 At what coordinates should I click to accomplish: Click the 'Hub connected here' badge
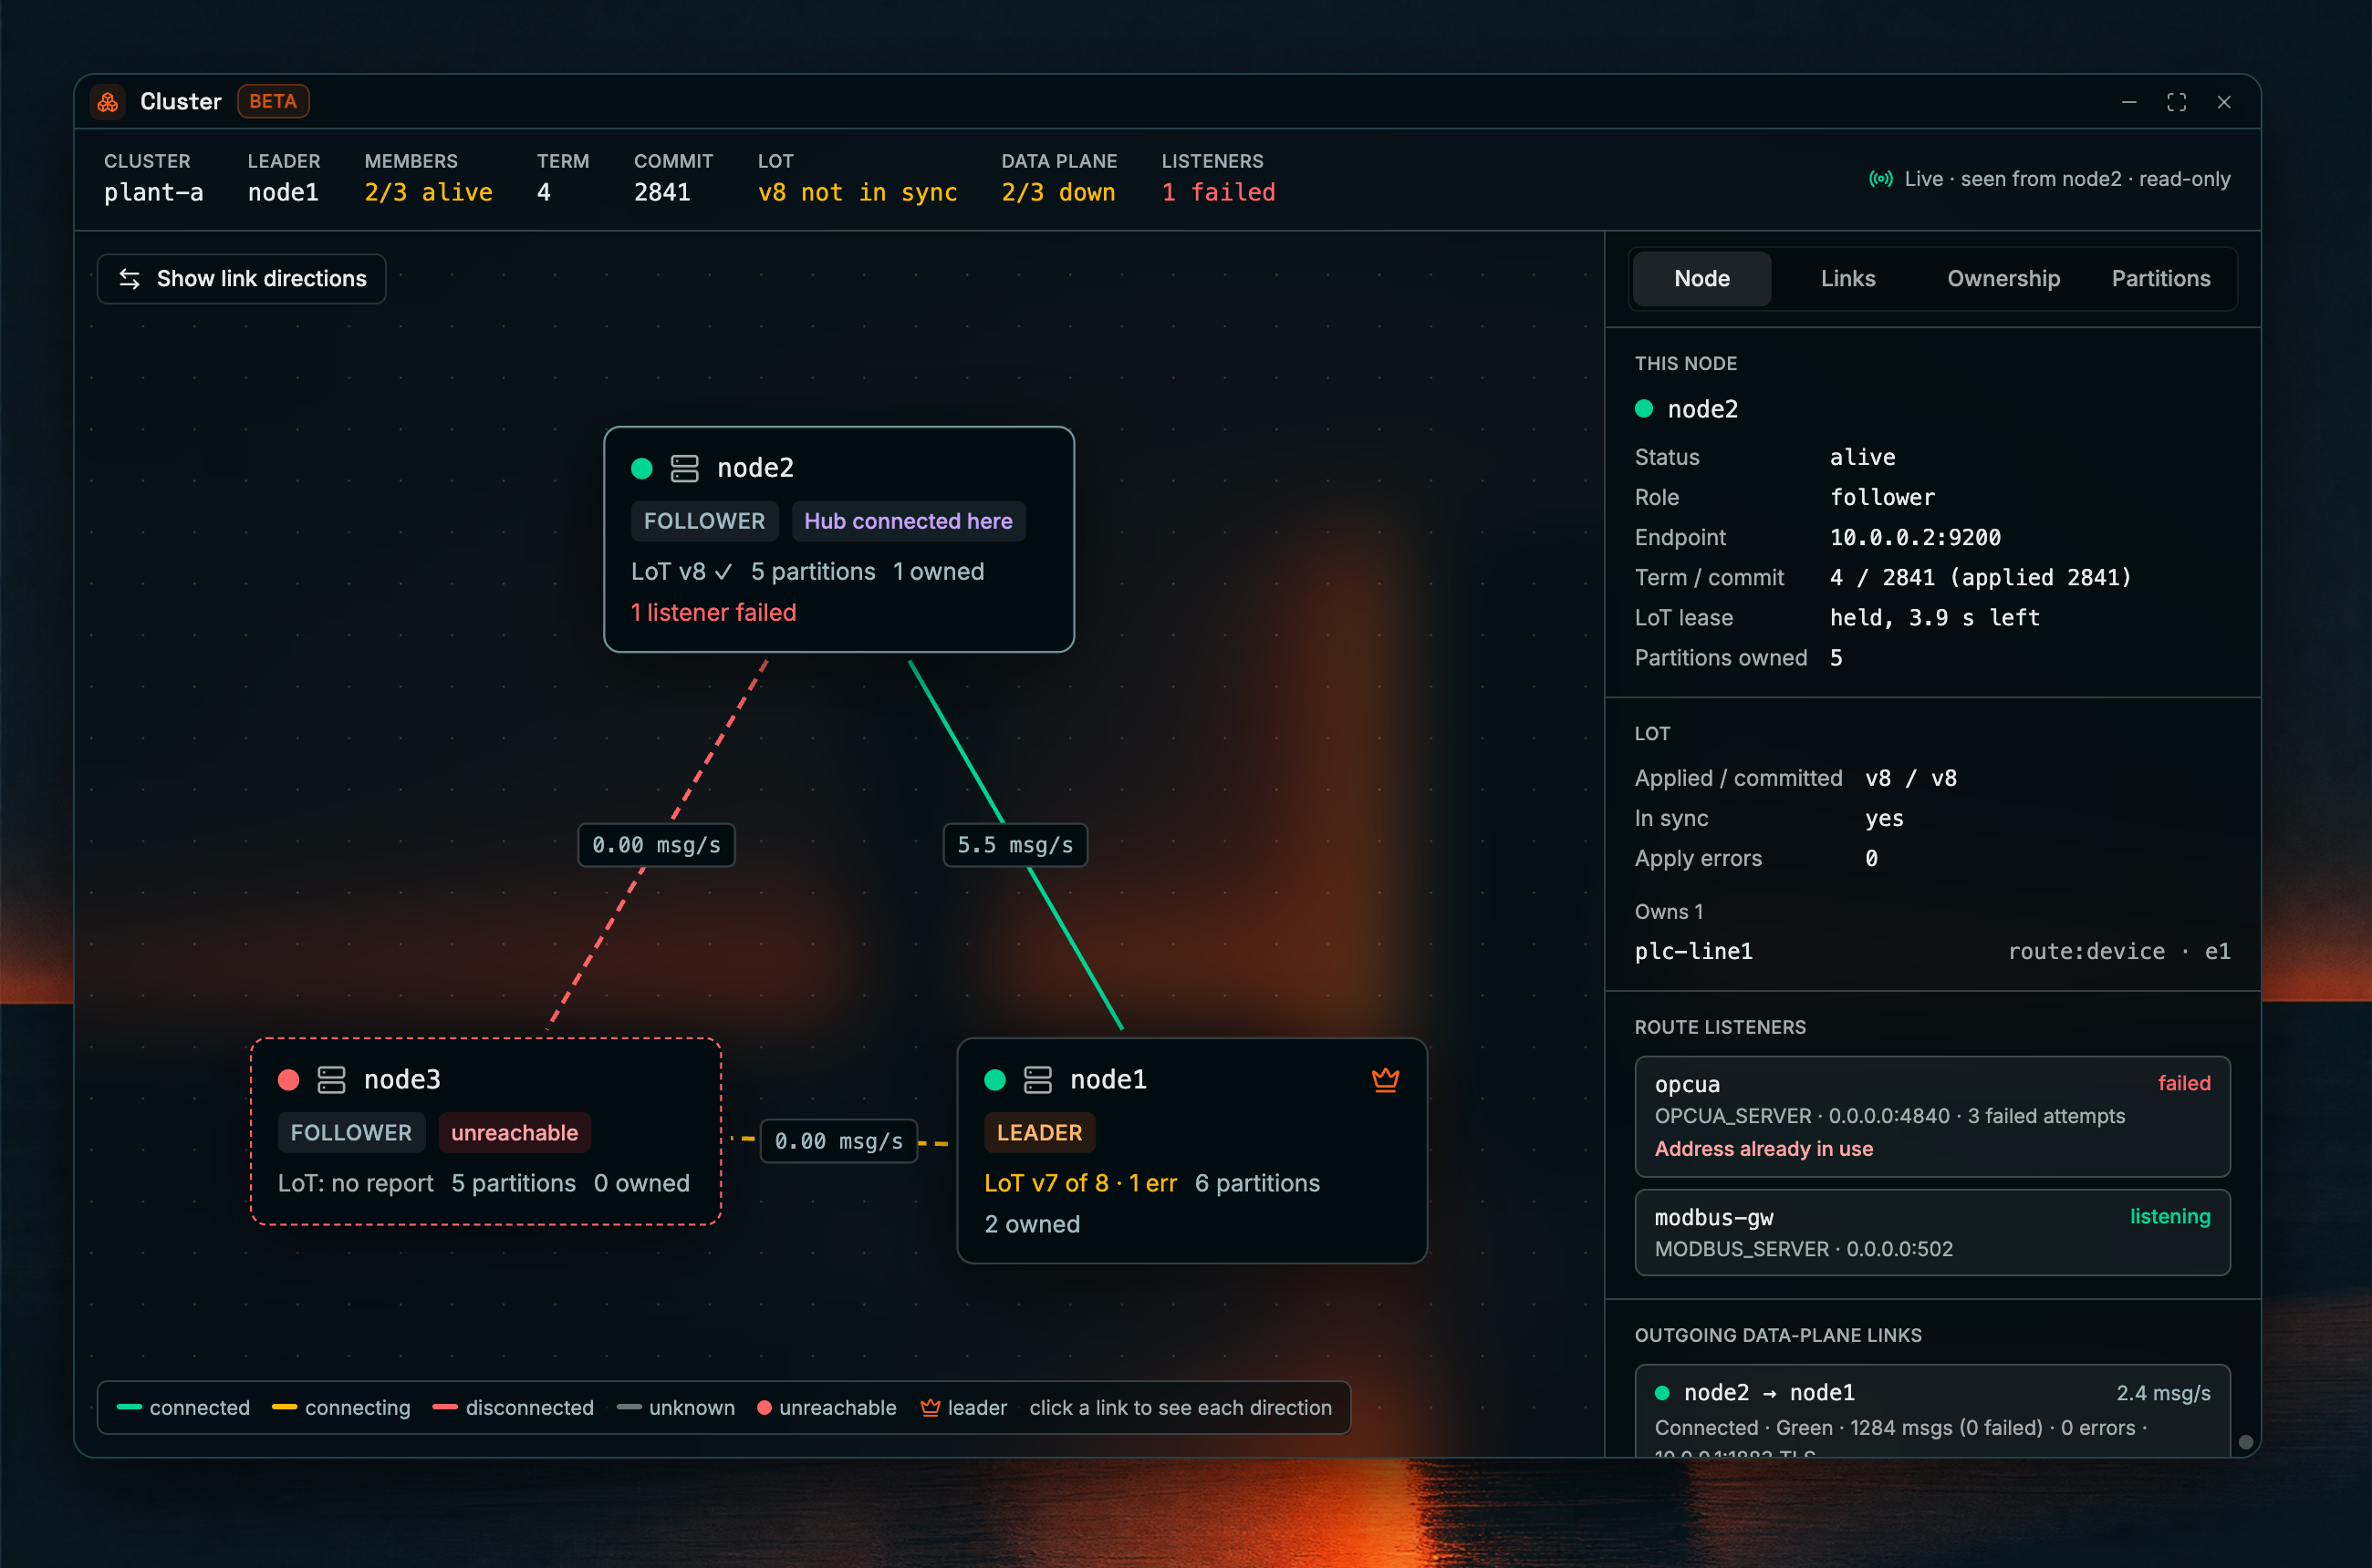tap(908, 521)
